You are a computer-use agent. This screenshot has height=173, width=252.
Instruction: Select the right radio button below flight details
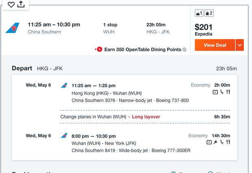211,172
